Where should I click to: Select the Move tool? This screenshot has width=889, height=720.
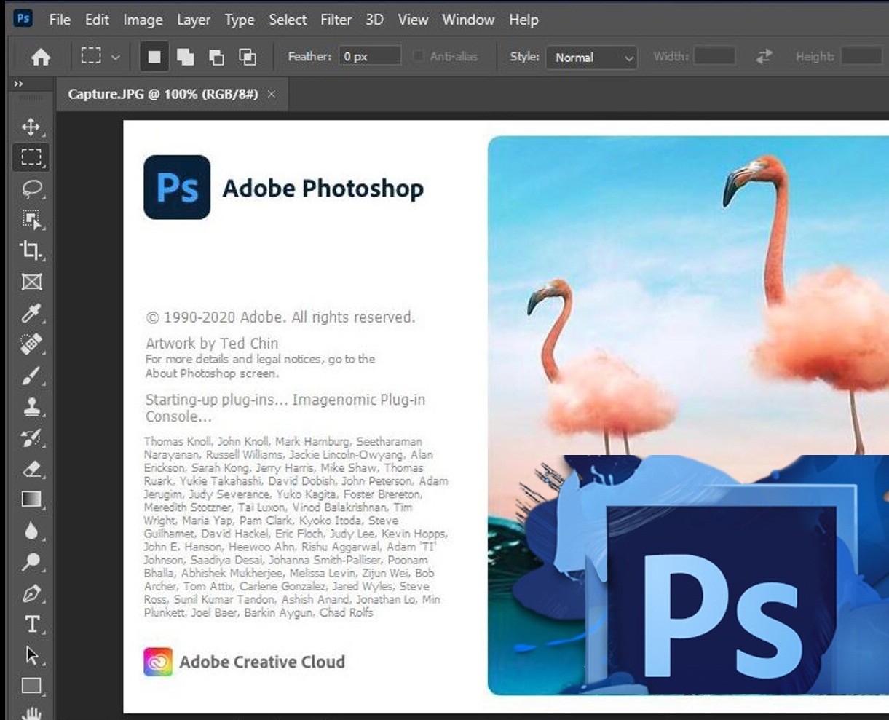pos(31,127)
